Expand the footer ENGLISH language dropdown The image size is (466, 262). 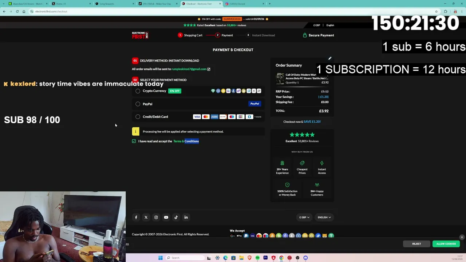tap(324, 217)
